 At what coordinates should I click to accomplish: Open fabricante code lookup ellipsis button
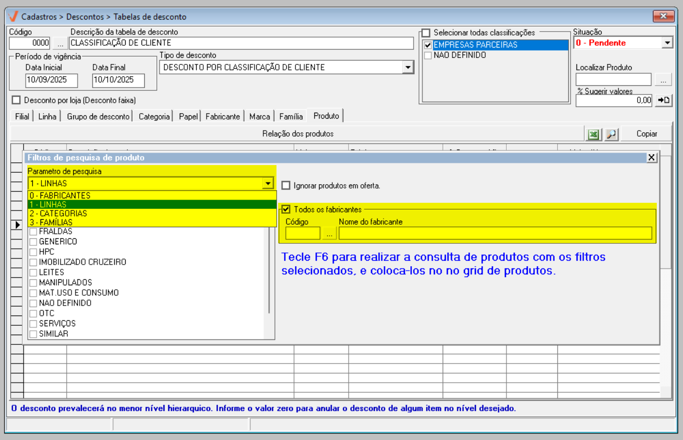point(329,233)
